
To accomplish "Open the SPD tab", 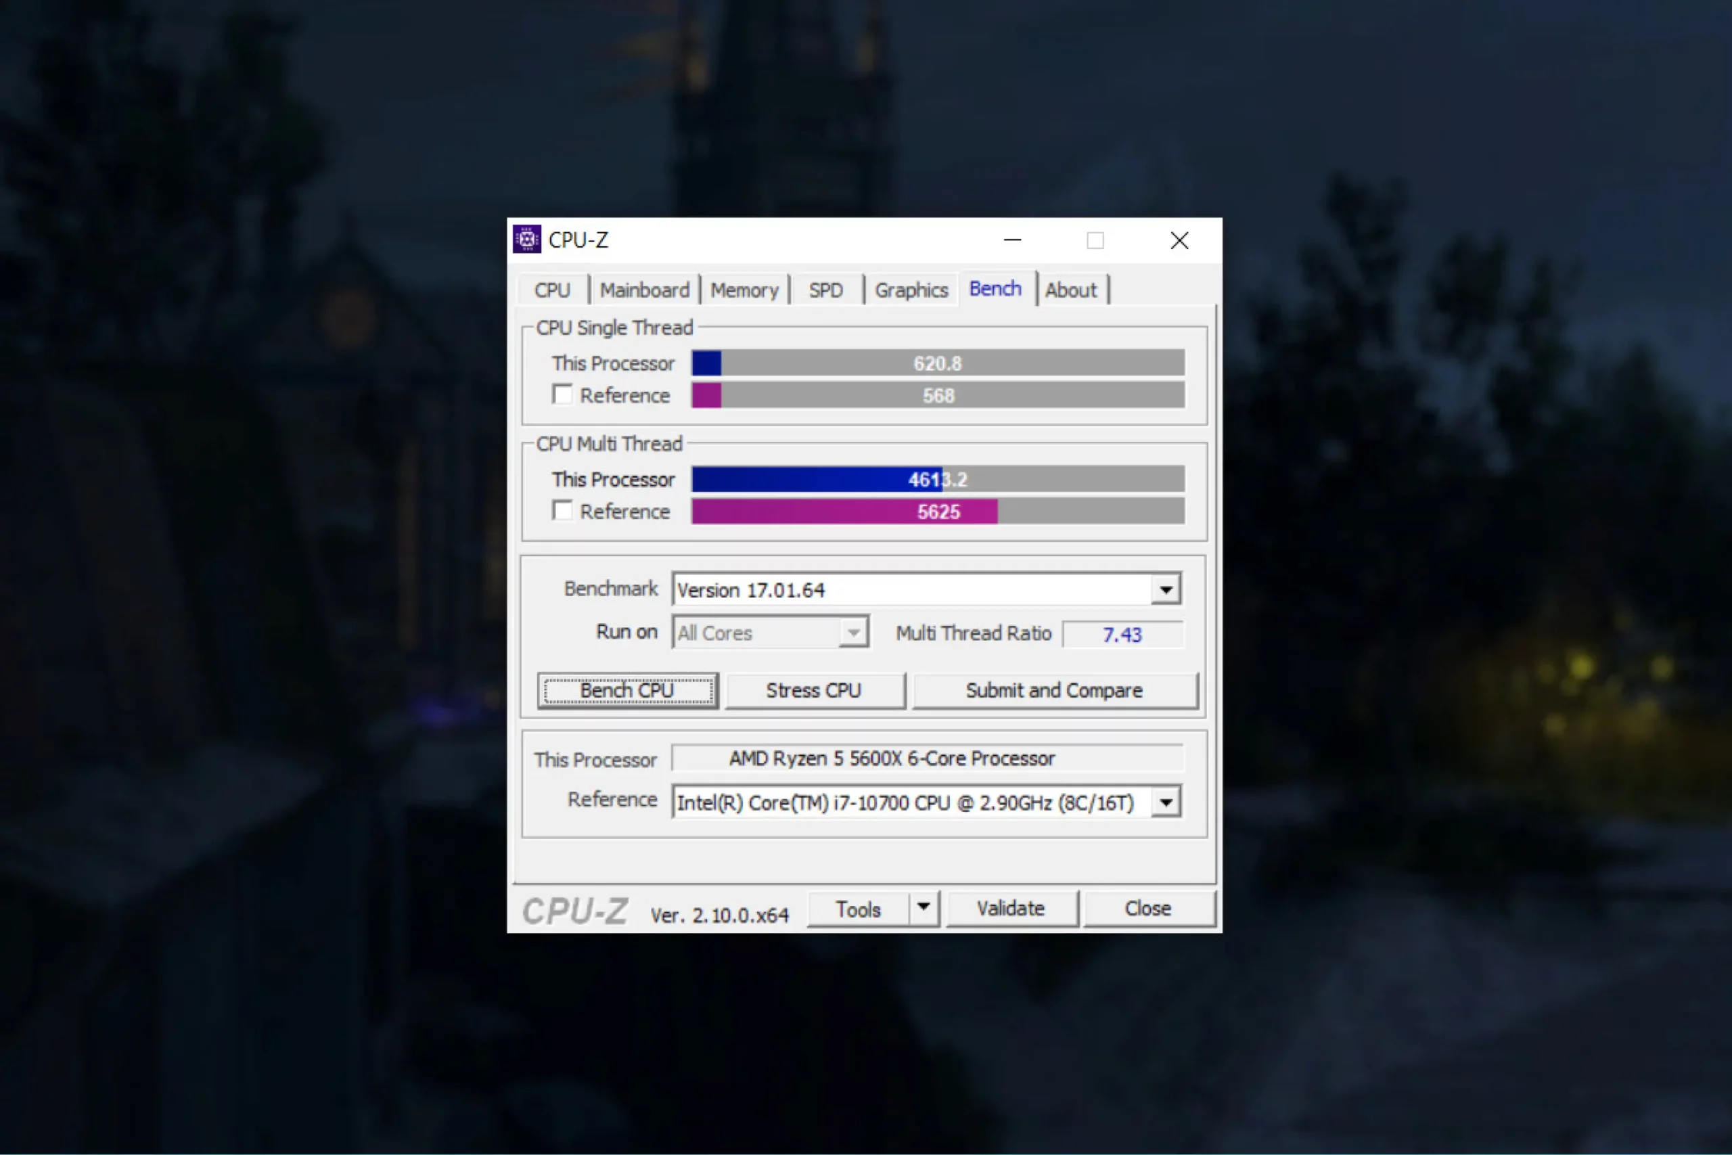I will (825, 290).
